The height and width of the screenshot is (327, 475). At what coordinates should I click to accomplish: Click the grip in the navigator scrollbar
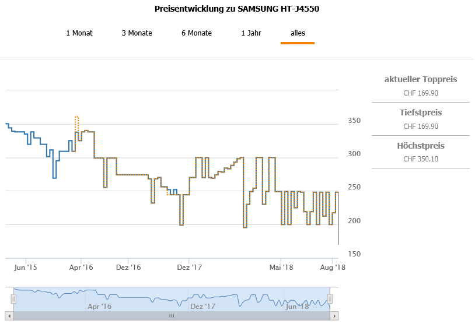coord(172,316)
